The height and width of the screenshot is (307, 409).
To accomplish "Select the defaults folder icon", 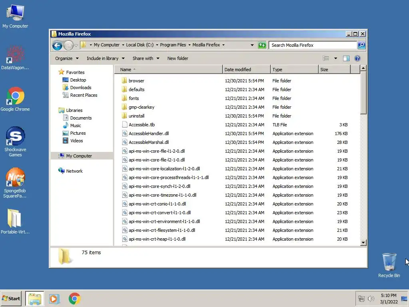I will (x=125, y=90).
